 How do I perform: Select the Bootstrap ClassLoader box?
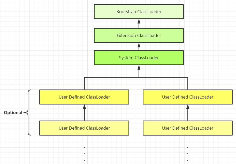[x=139, y=12]
